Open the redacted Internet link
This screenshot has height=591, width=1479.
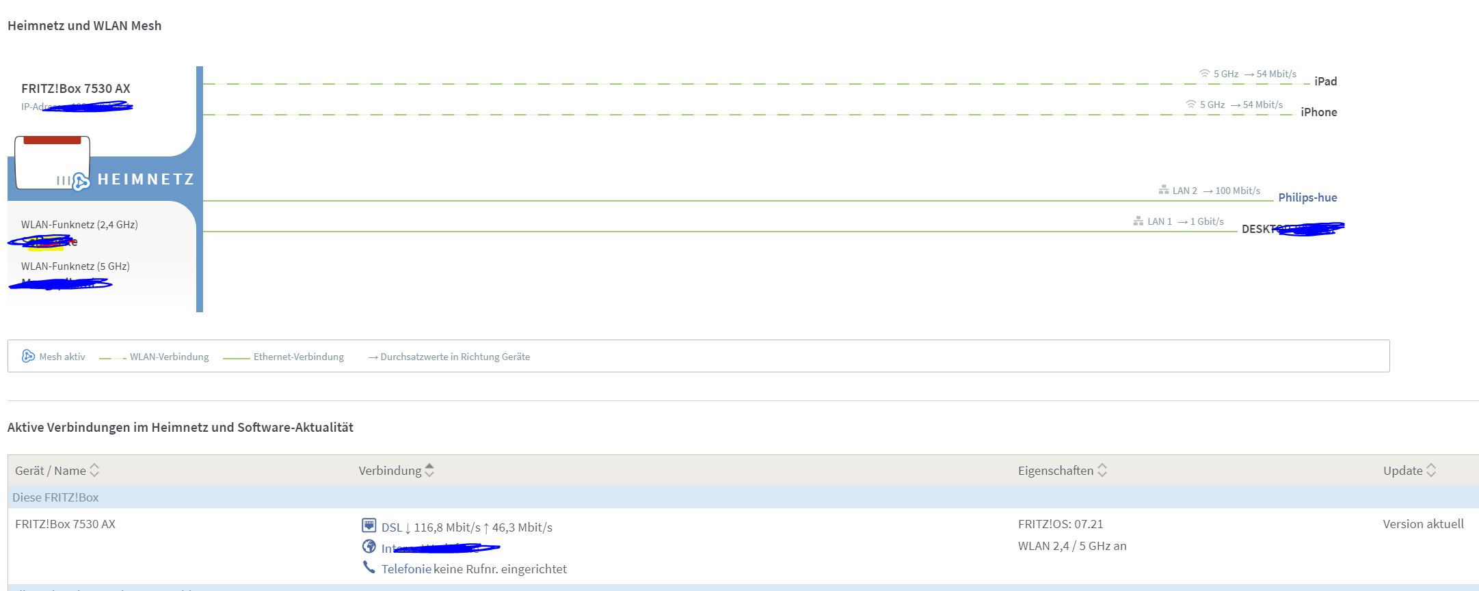coord(440,548)
